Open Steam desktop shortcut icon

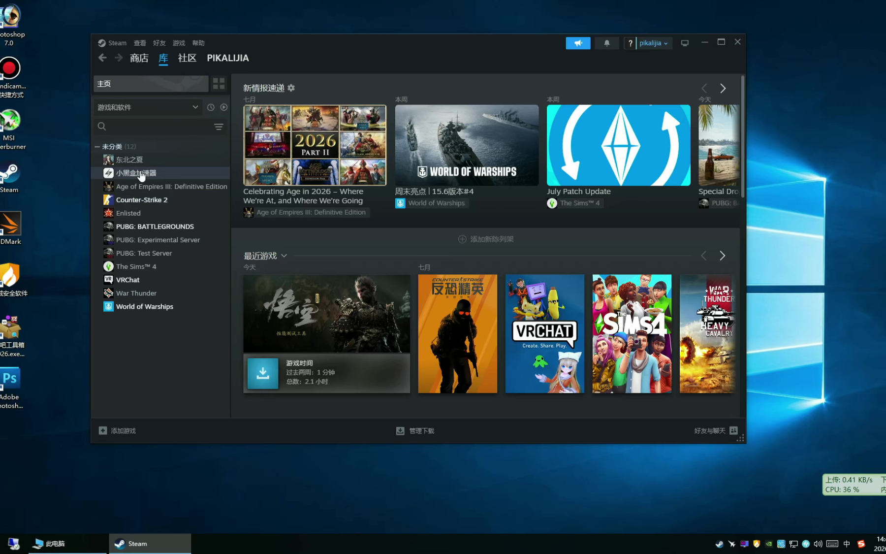10,177
